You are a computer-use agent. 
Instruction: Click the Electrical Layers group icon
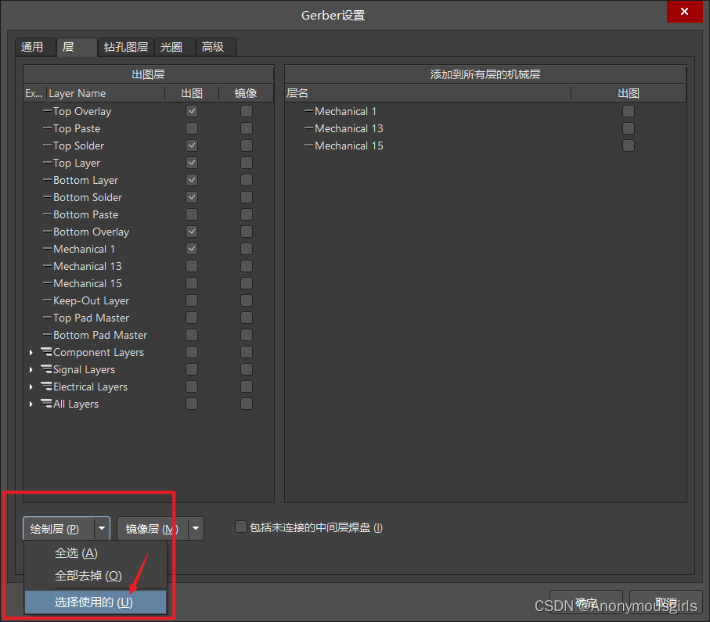click(x=46, y=387)
